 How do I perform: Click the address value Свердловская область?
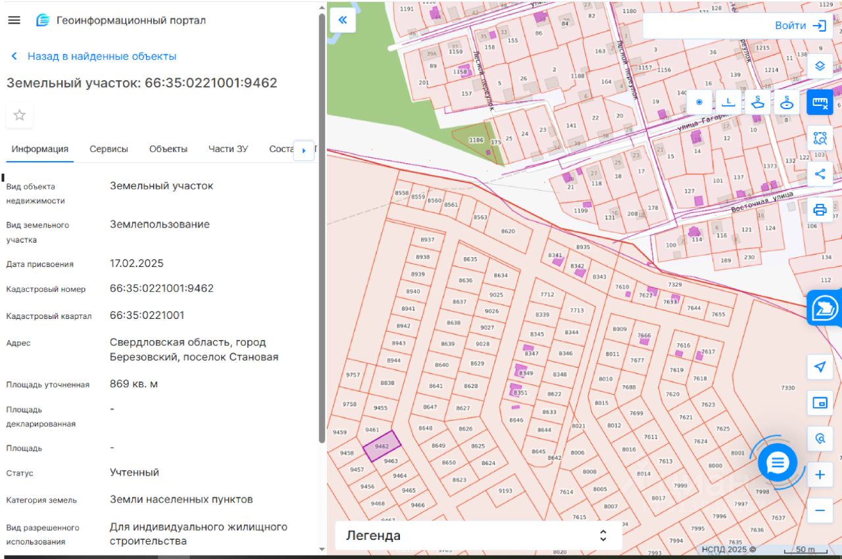tap(194, 350)
